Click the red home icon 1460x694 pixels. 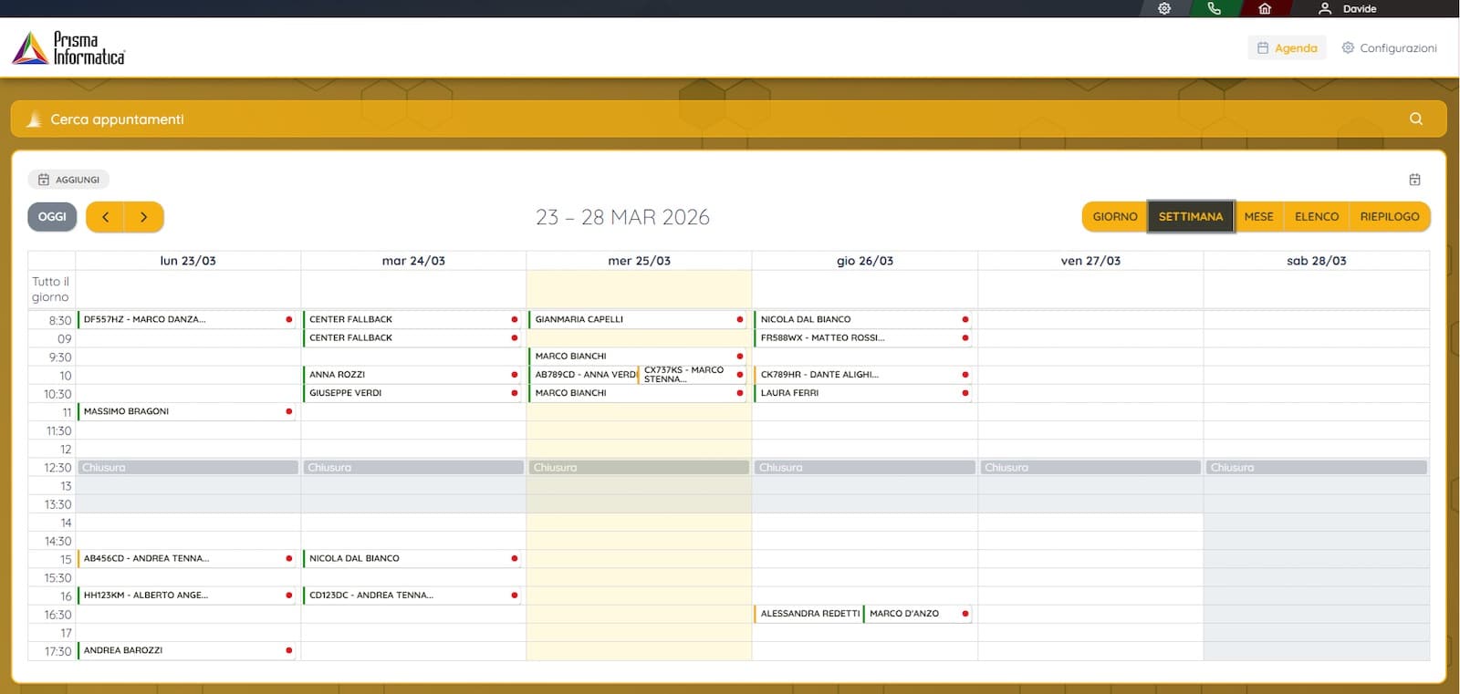1265,8
